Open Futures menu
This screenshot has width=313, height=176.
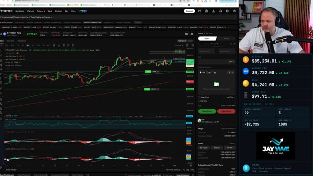pyautogui.click(x=41, y=11)
